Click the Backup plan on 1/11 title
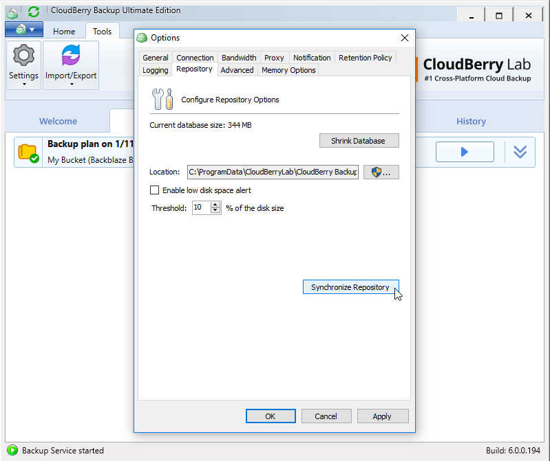 [90, 144]
